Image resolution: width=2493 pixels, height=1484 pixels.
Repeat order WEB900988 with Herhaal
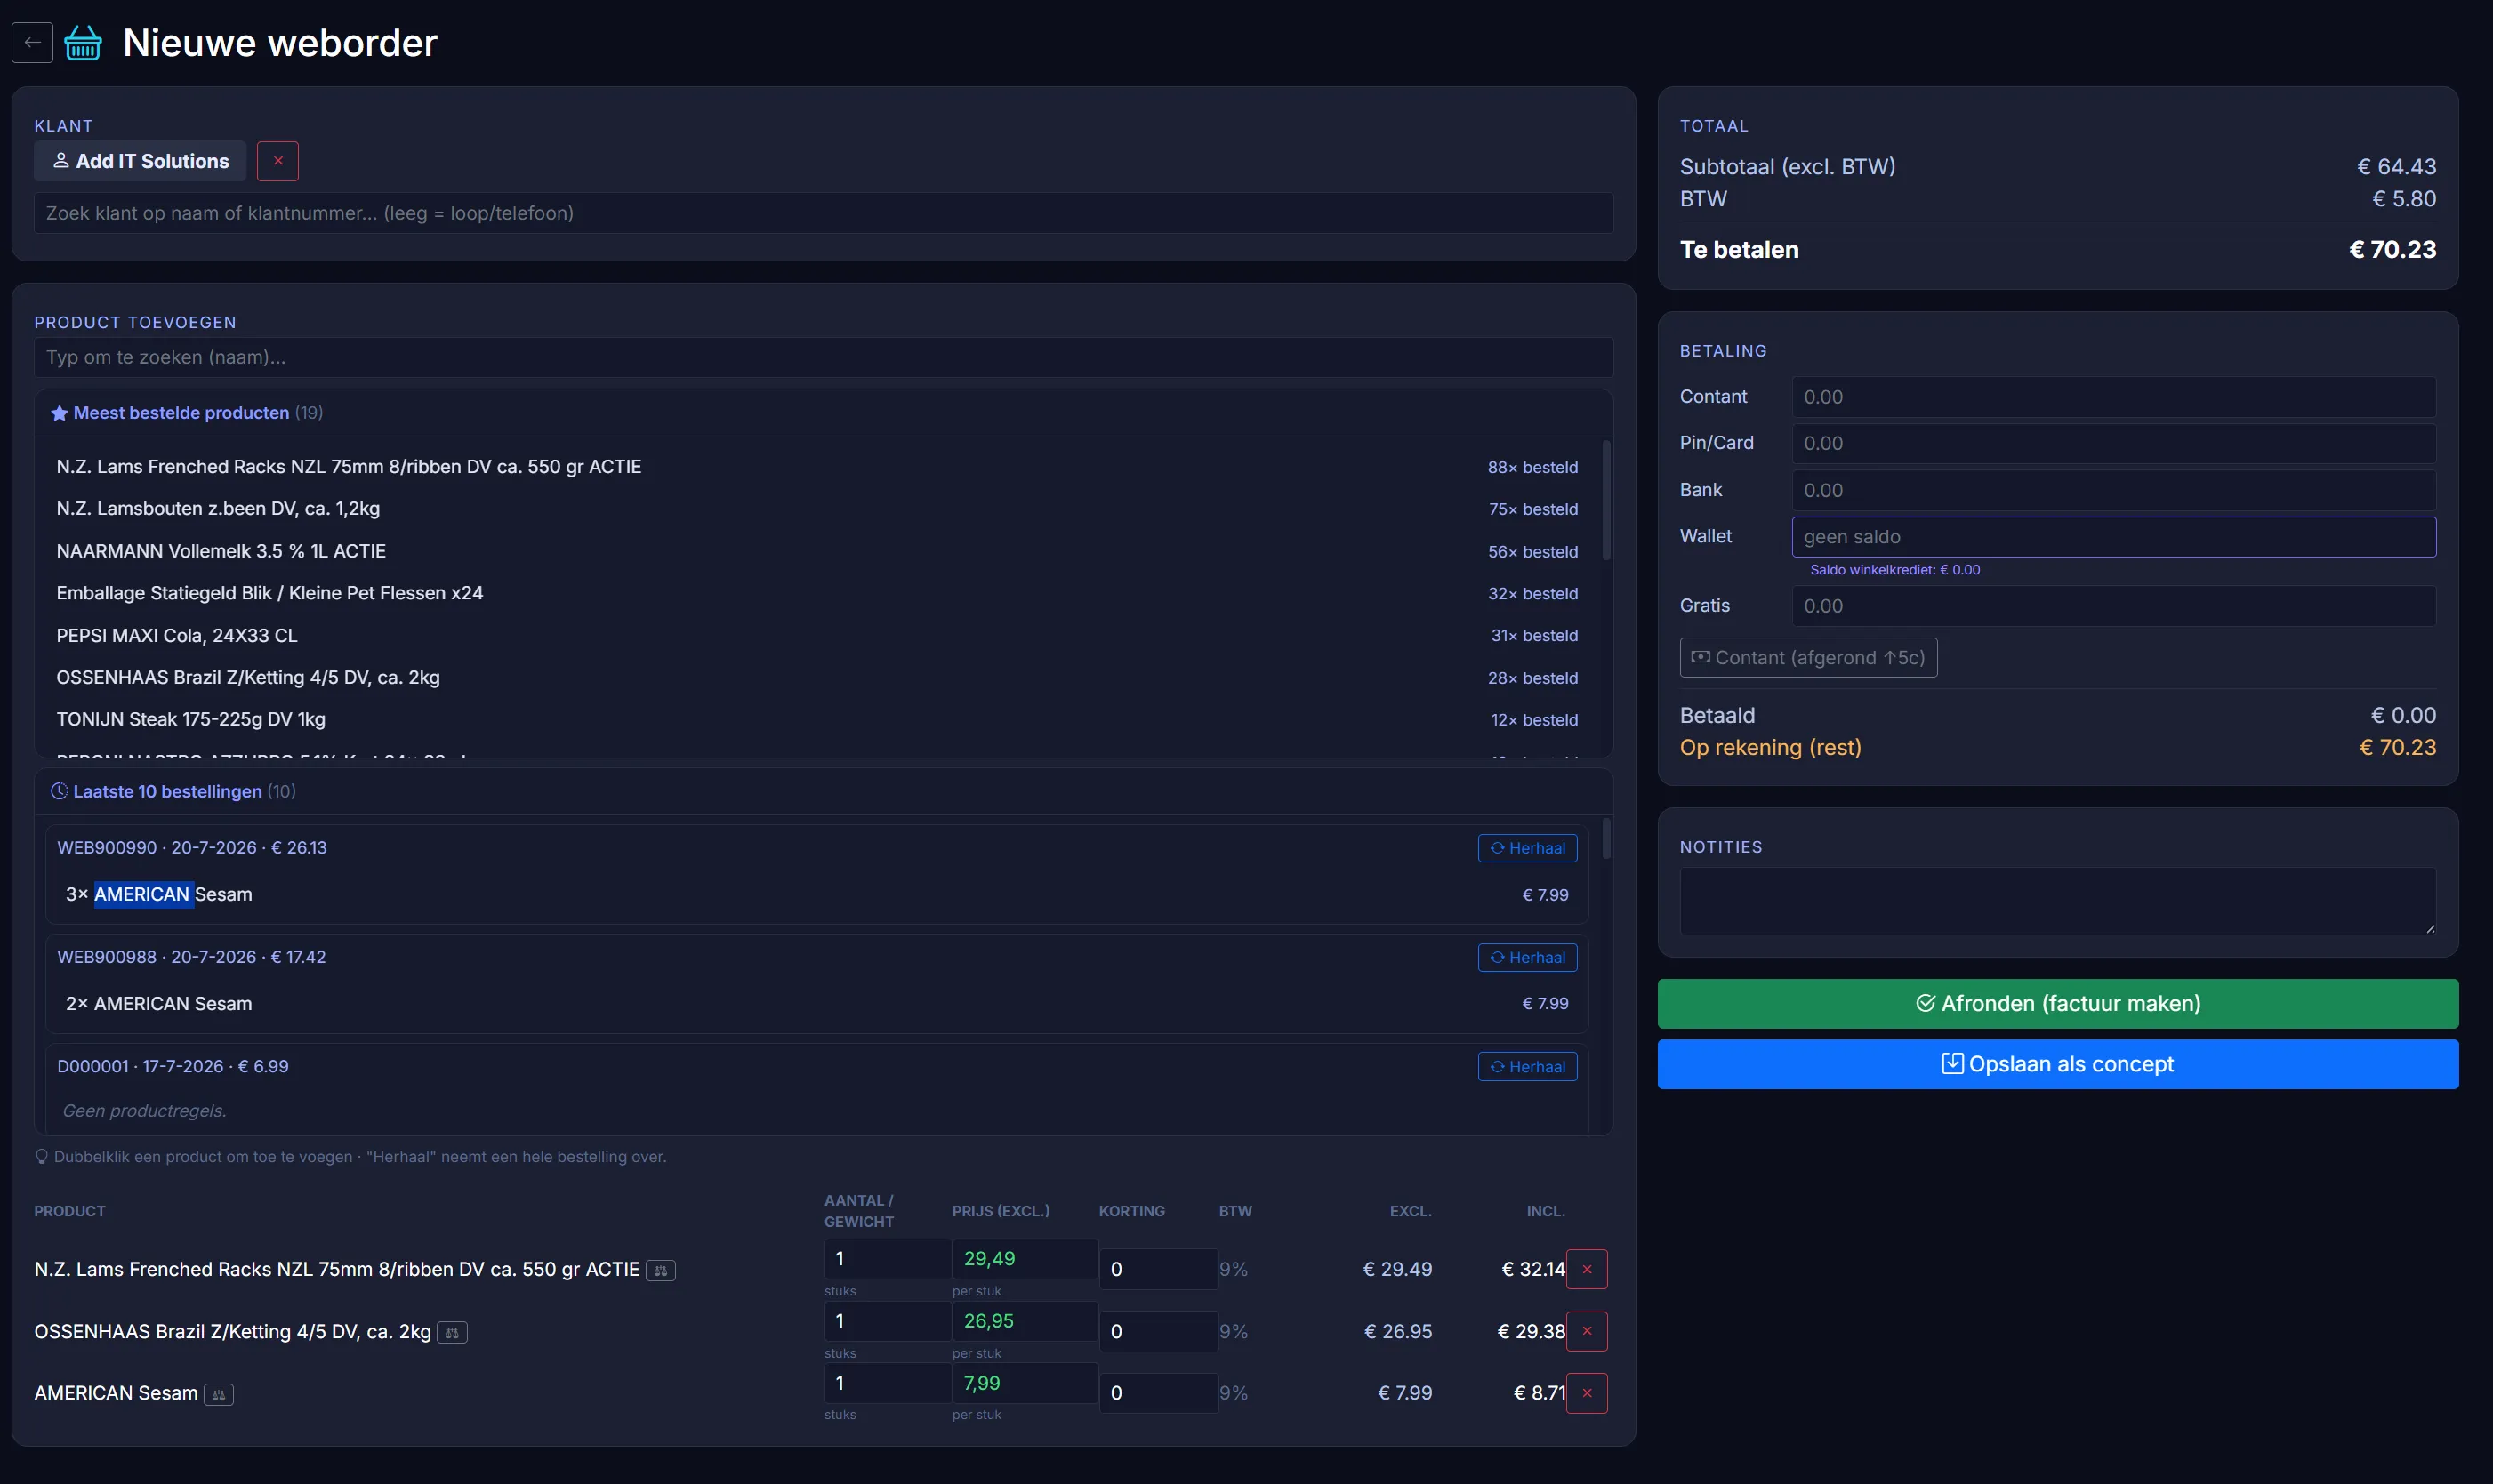[1527, 957]
